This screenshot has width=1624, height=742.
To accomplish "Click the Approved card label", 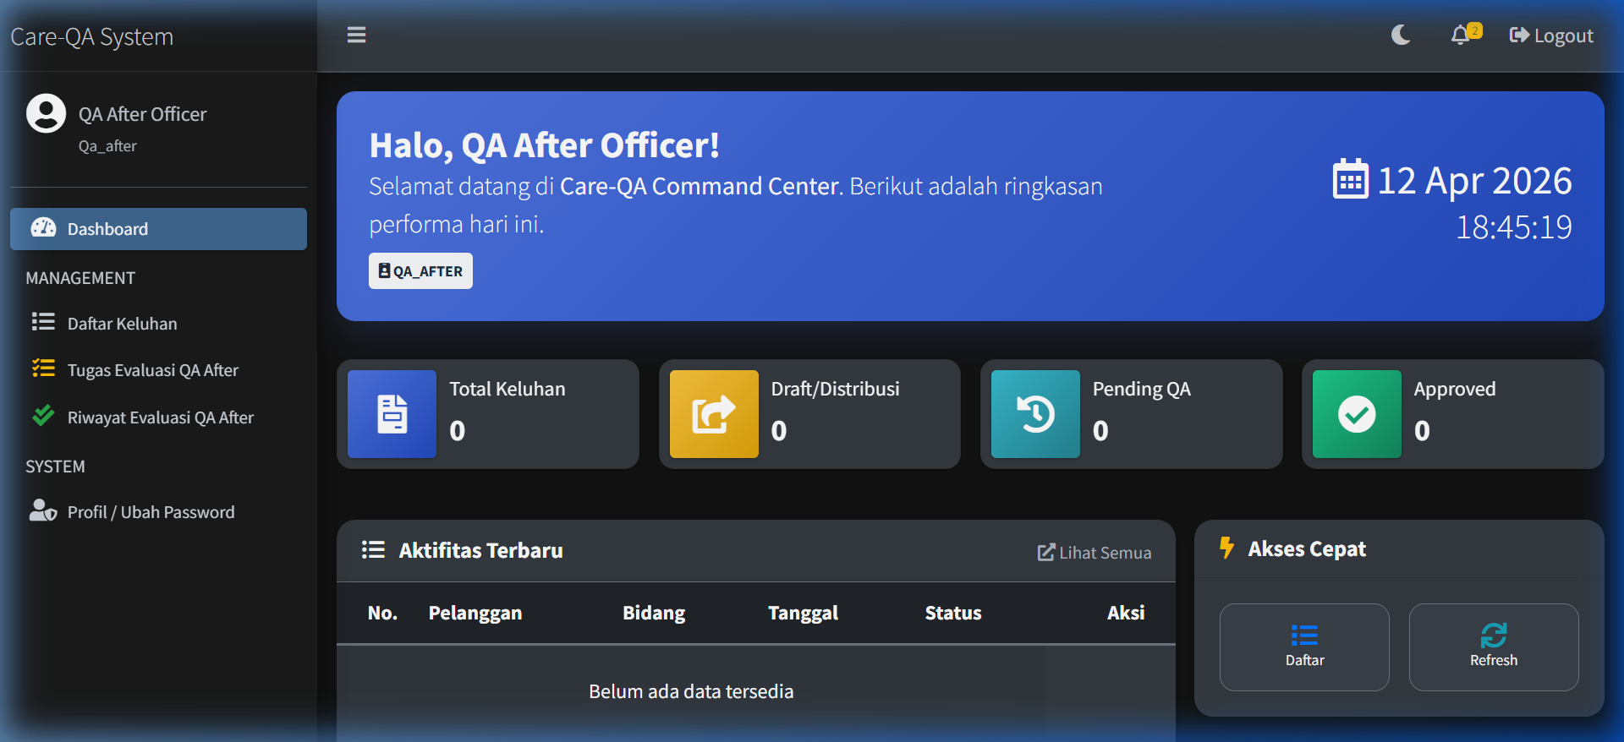I will tap(1455, 390).
